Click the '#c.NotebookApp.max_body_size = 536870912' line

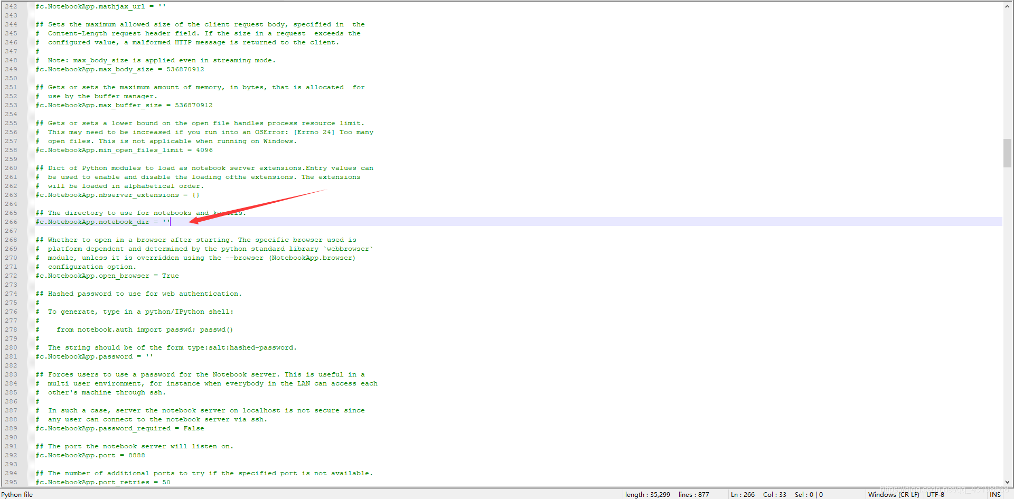tap(120, 69)
